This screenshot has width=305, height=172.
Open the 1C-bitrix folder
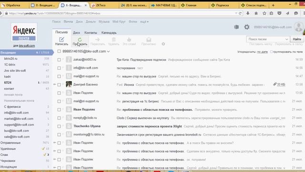click(x=10, y=64)
